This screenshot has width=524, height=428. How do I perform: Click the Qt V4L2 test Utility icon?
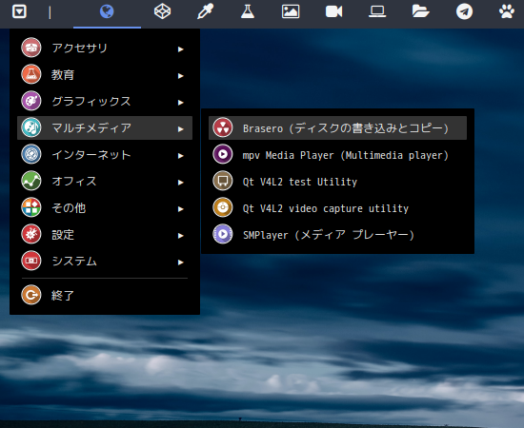[x=223, y=181]
